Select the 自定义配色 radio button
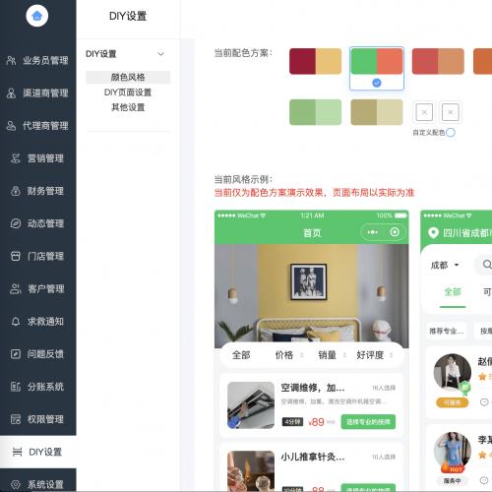Viewport: 492px width, 492px height. 451,133
